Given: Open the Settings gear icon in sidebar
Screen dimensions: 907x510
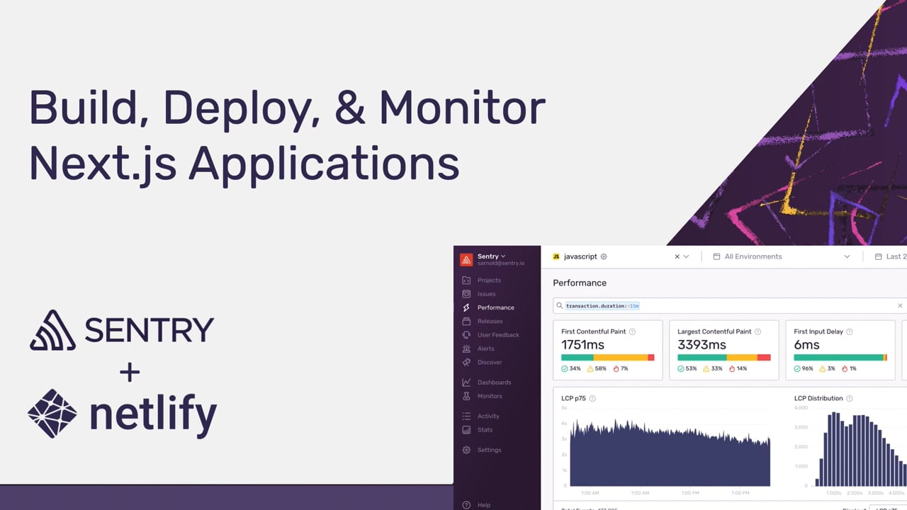Looking at the screenshot, I should click(466, 450).
